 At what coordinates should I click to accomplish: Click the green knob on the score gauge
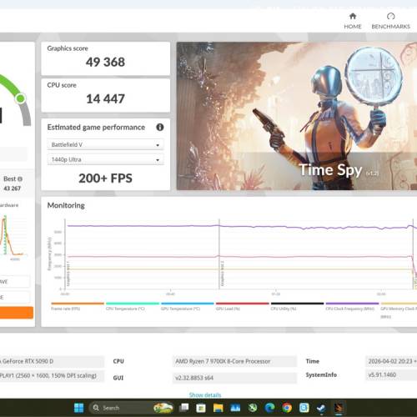pos(20,98)
